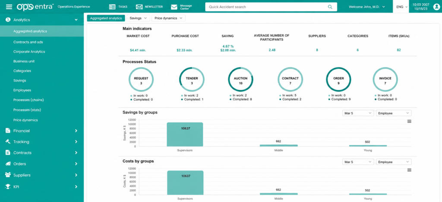Click the categories count 6
The width and height of the screenshot is (442, 202).
(x=358, y=50)
